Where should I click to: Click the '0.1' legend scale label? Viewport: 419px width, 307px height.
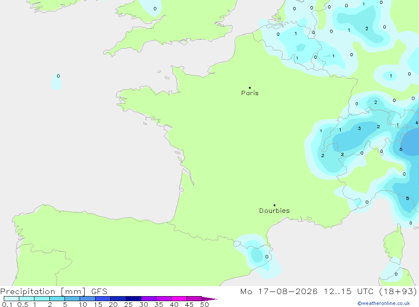tap(7, 304)
